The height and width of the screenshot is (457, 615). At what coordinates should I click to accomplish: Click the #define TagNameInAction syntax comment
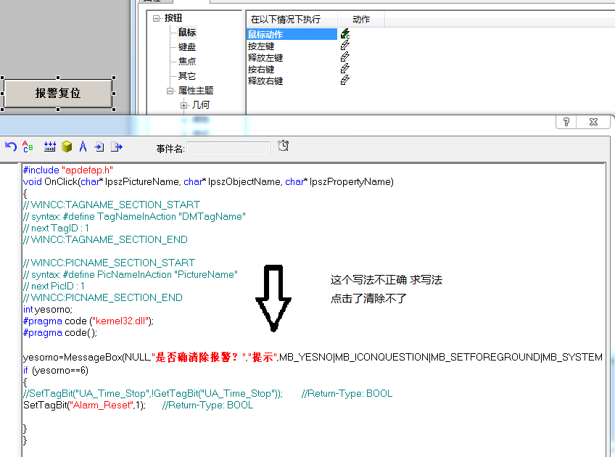click(x=134, y=217)
